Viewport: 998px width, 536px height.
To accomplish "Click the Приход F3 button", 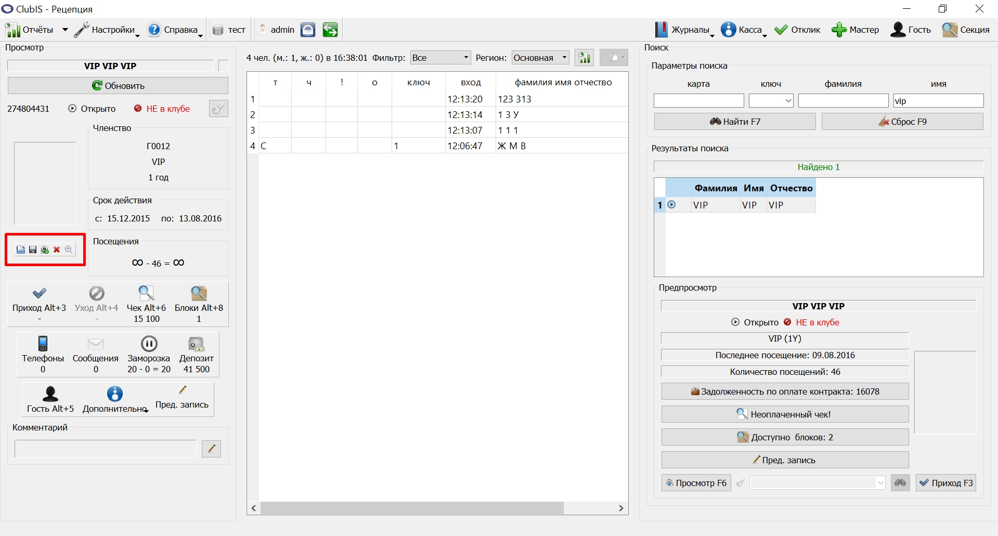I will (x=946, y=483).
